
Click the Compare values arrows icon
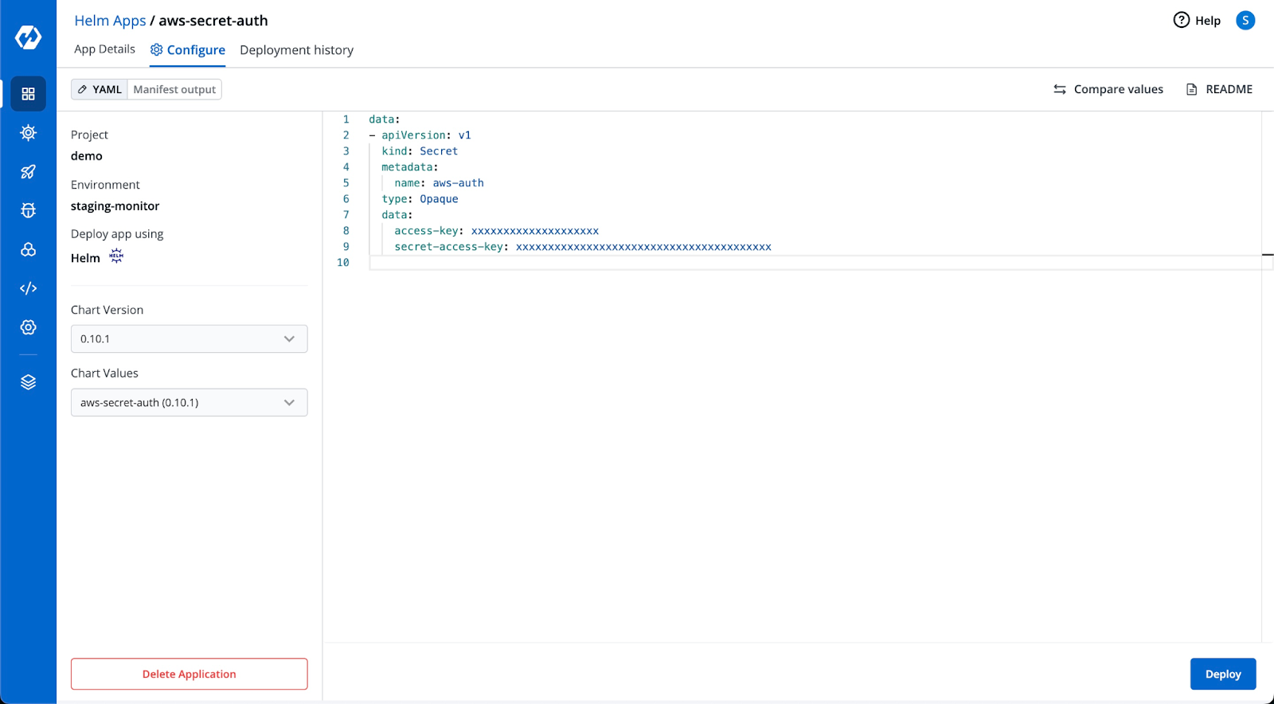1060,89
